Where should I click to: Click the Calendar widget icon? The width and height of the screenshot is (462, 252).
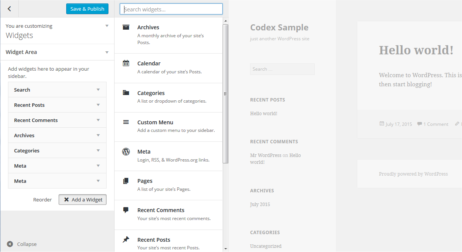pyautogui.click(x=126, y=63)
